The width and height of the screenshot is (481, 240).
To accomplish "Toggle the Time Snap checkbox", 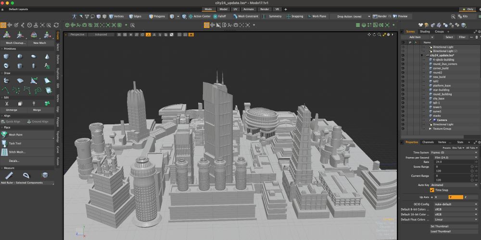I will pos(432,190).
